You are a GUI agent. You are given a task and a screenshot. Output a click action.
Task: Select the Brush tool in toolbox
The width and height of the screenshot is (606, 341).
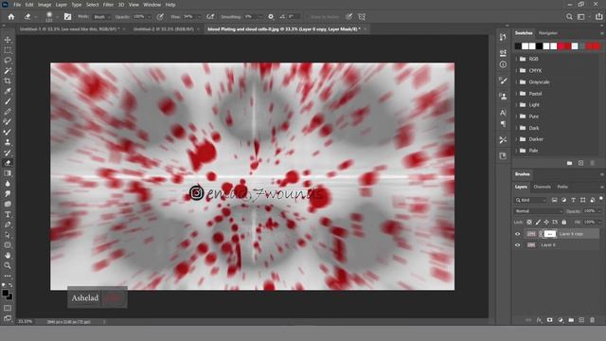point(8,101)
